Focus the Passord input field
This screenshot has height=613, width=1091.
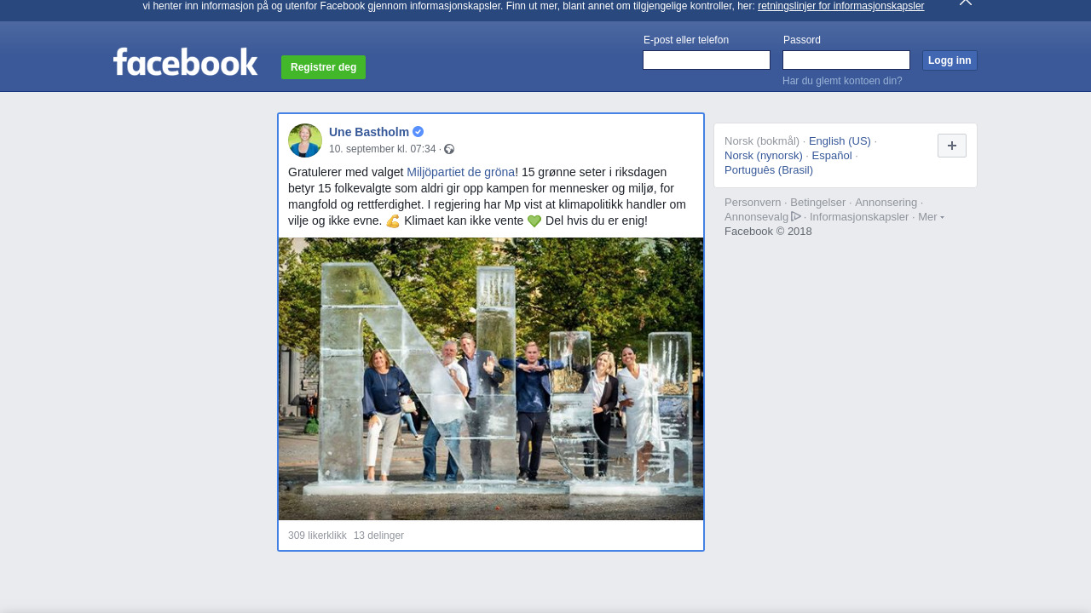point(846,60)
